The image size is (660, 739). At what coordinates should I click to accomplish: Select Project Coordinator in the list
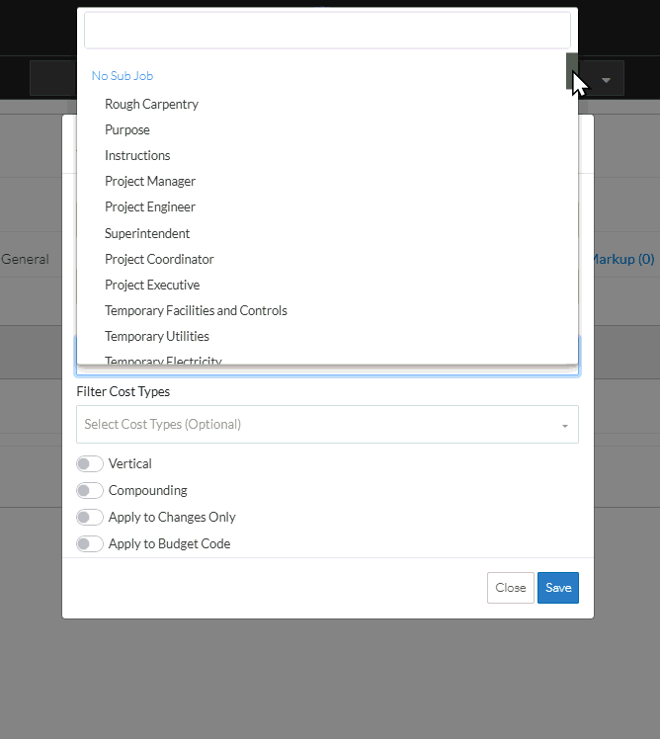(x=159, y=259)
